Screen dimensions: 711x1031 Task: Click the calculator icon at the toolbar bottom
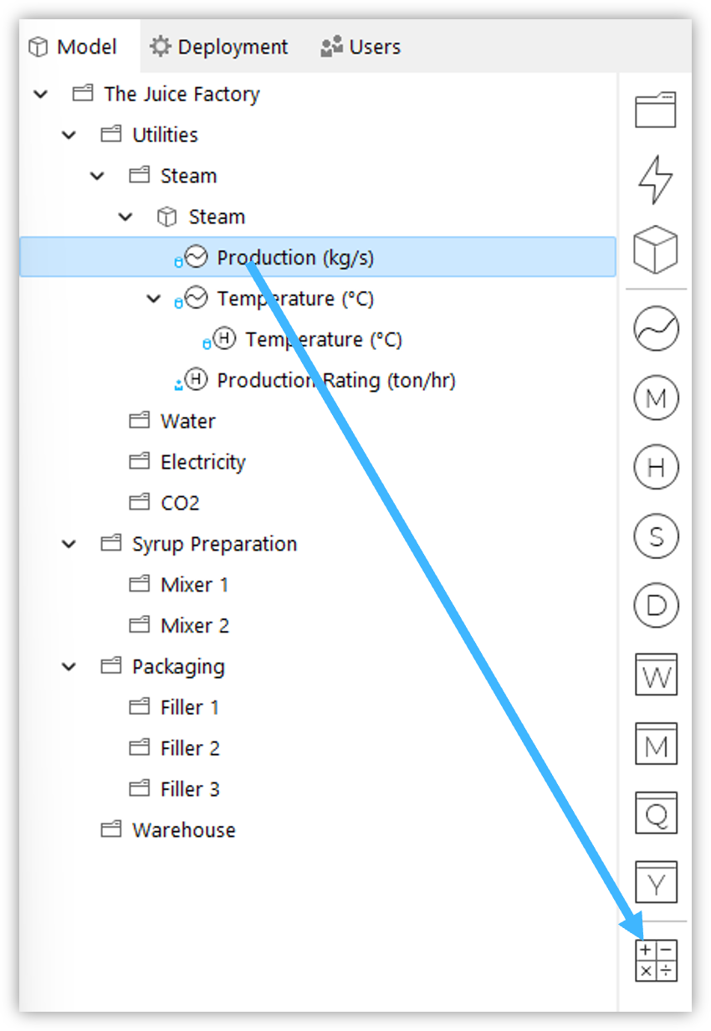(x=656, y=960)
